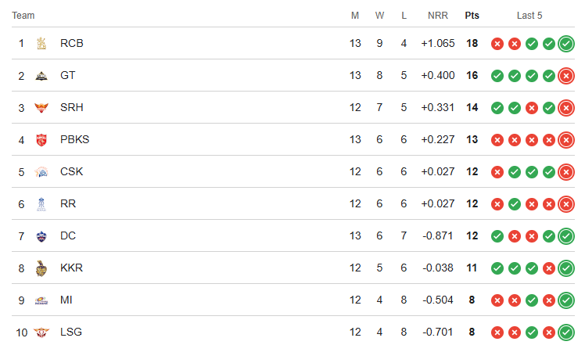Select the Pts column header

click(x=472, y=16)
